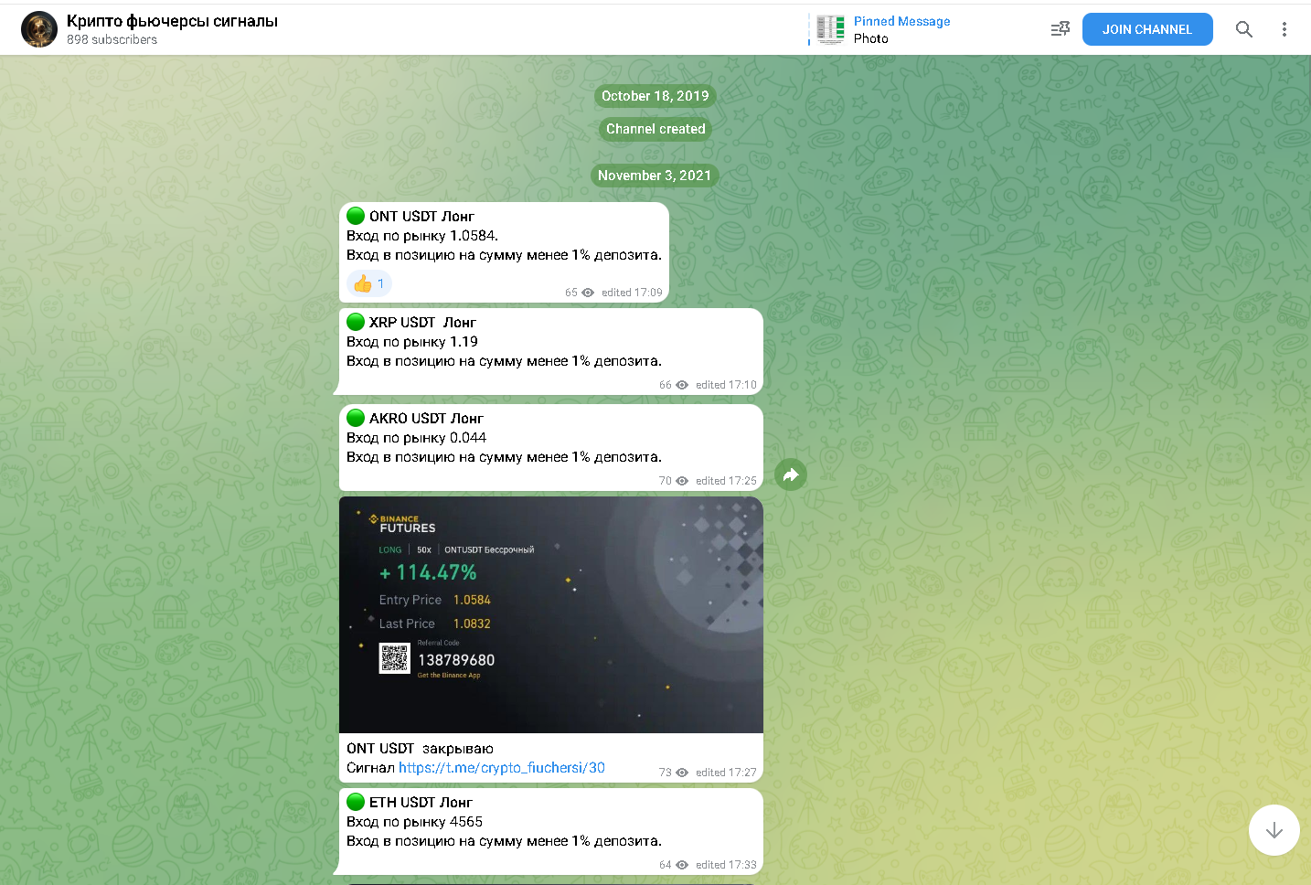Click the 'edited 17:27' timestamp
The width and height of the screenshot is (1311, 885).
tap(726, 773)
